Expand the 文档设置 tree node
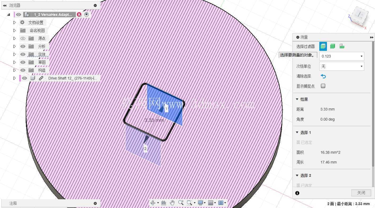Viewport: 375px width, 208px height. point(15,23)
